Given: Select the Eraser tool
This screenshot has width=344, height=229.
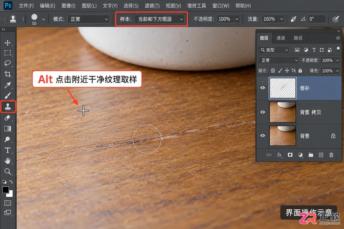Looking at the screenshot, I should (8, 118).
